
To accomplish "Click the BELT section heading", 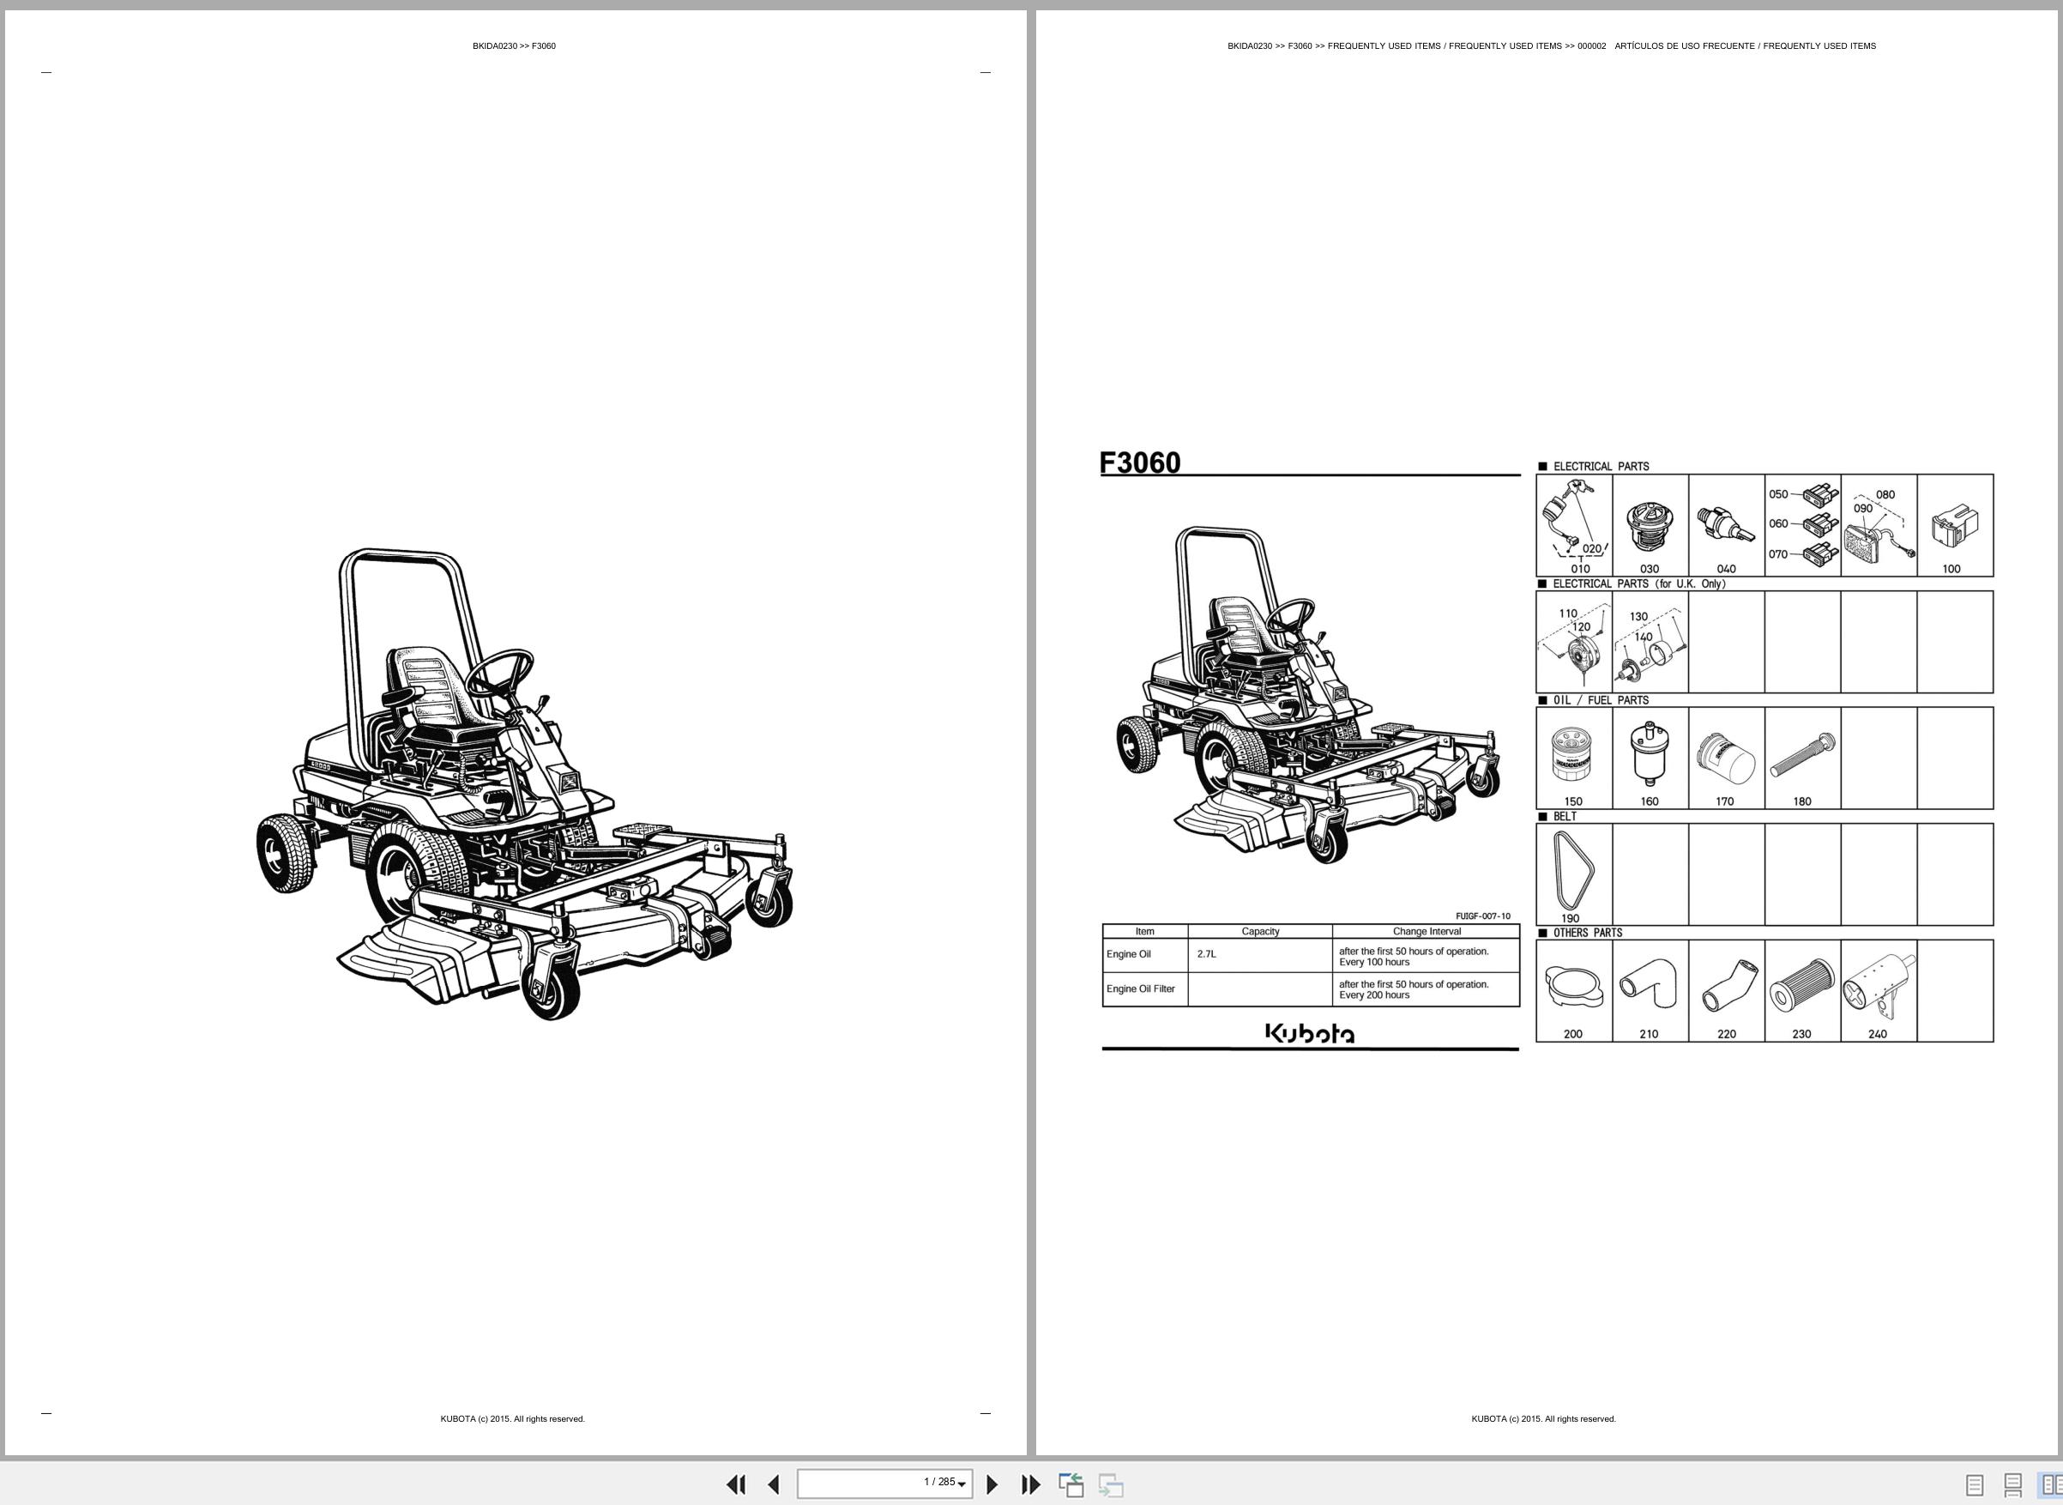I will tap(1565, 816).
